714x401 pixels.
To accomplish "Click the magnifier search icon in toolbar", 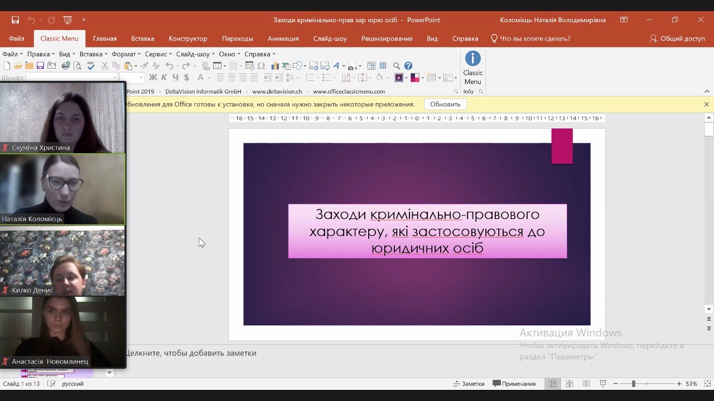I will pyautogui.click(x=397, y=66).
